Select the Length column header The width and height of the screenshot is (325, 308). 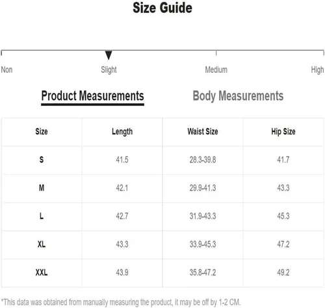(x=122, y=132)
